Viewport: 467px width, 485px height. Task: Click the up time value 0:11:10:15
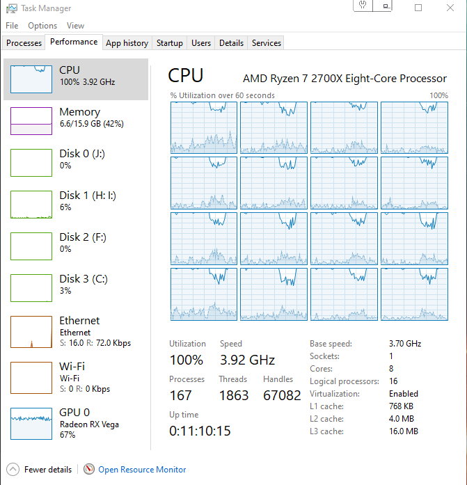(200, 431)
